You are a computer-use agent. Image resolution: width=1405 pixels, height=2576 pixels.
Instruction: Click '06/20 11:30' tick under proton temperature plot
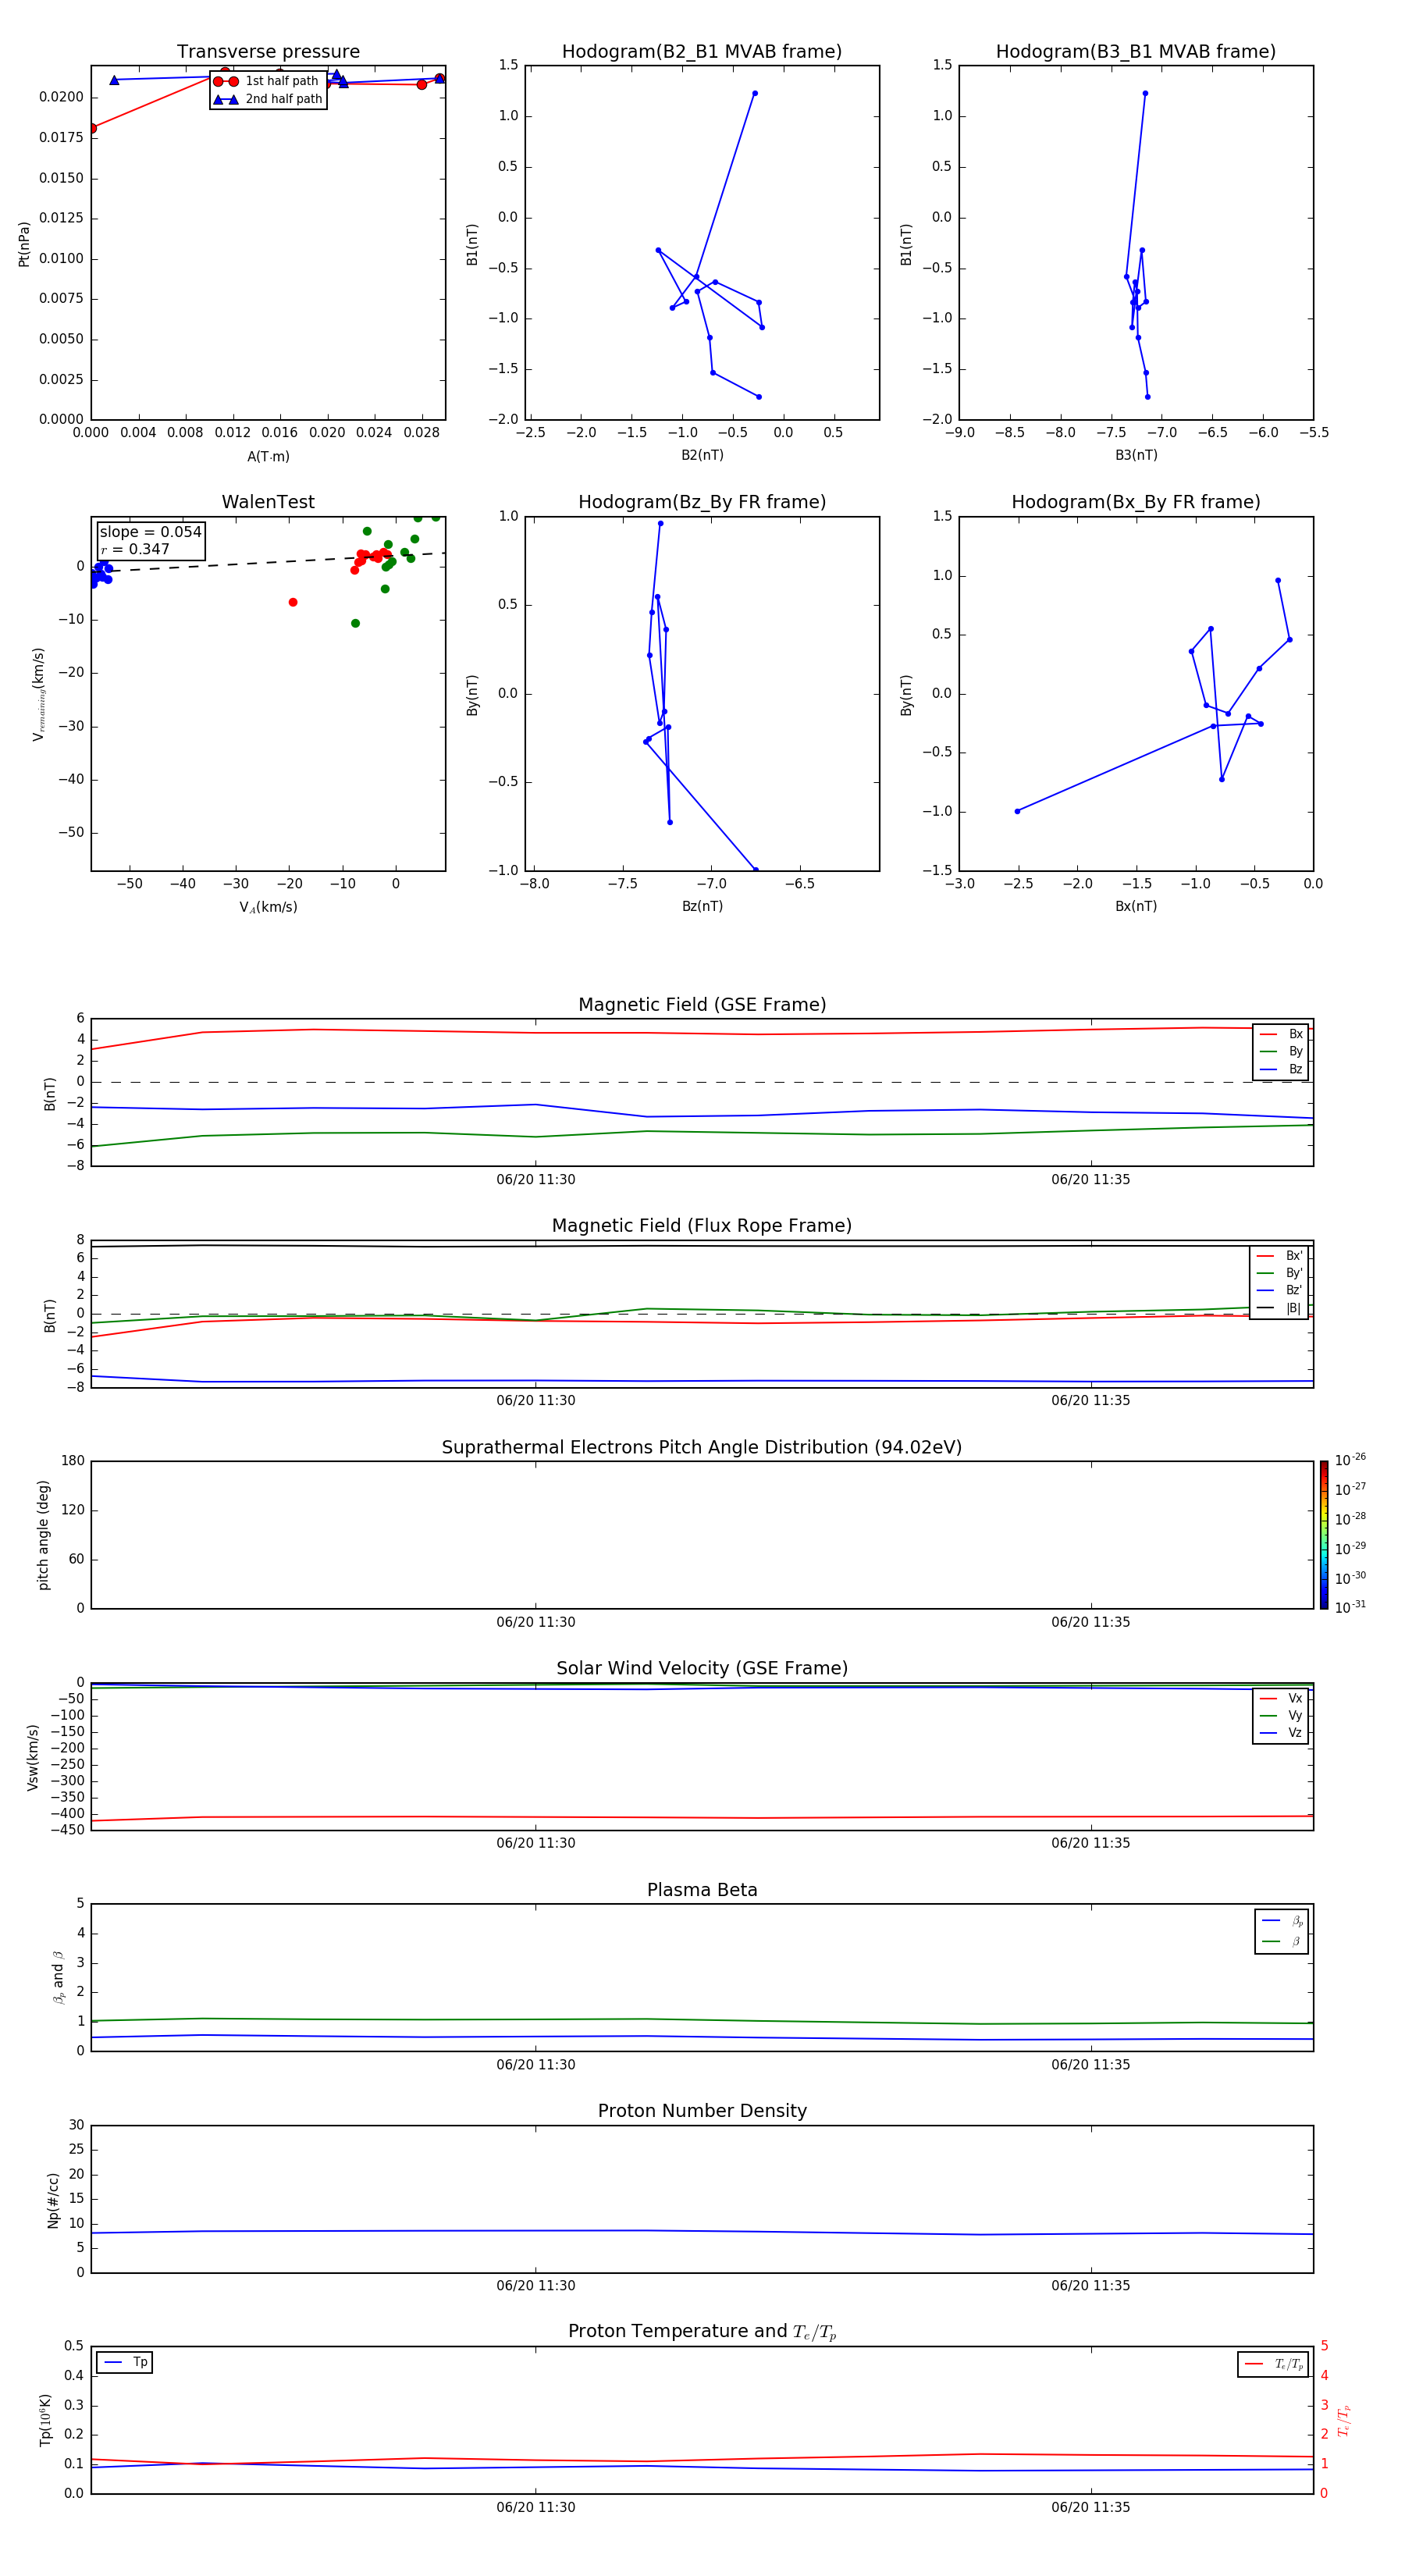coord(536,2507)
